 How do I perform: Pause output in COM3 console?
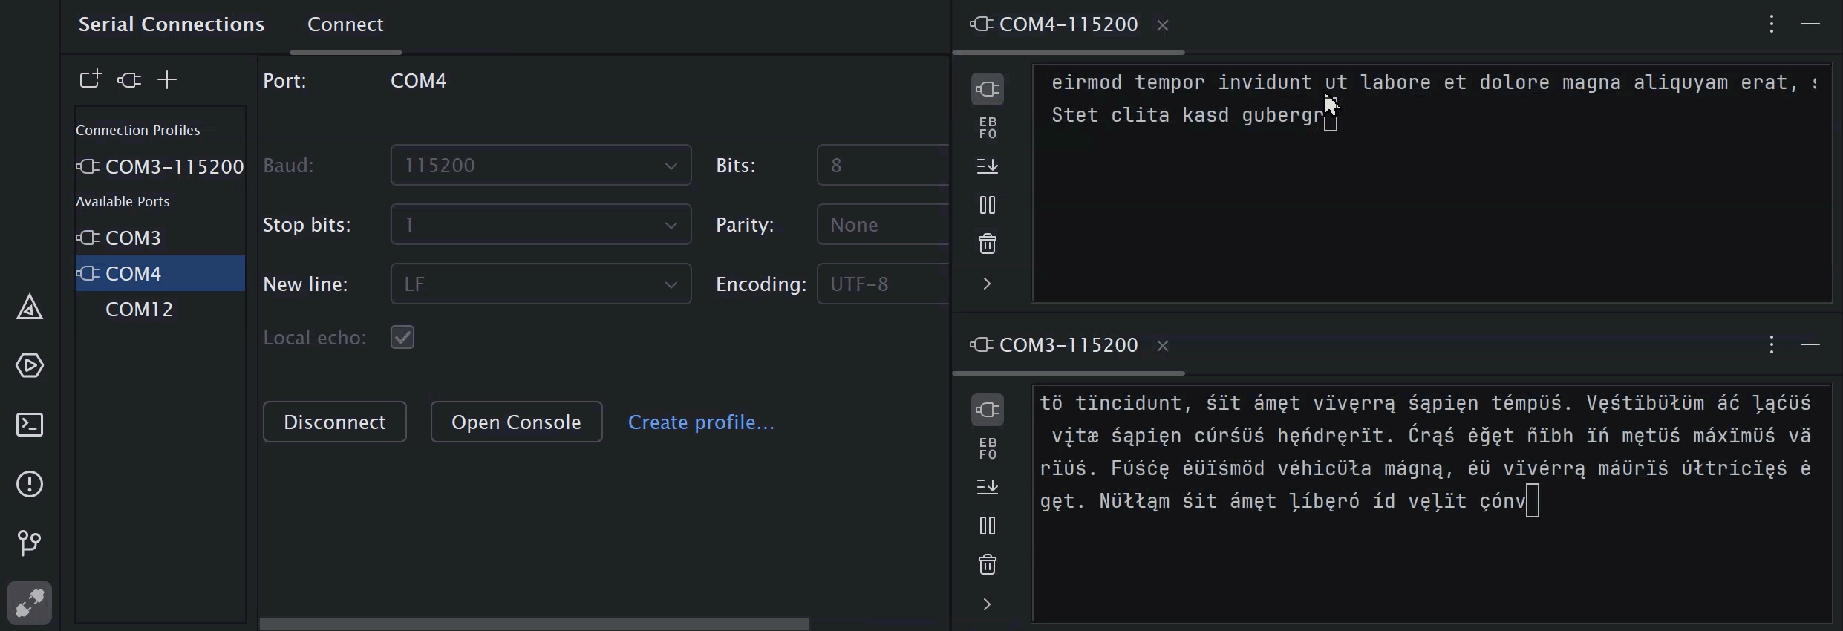988,526
